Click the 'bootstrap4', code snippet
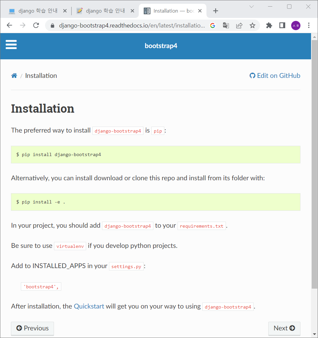 point(41,287)
